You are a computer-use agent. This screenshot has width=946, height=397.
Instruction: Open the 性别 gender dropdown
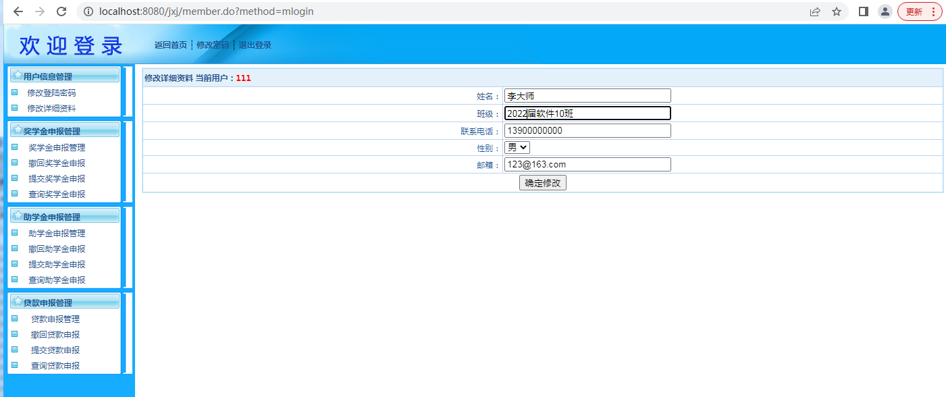tap(518, 147)
